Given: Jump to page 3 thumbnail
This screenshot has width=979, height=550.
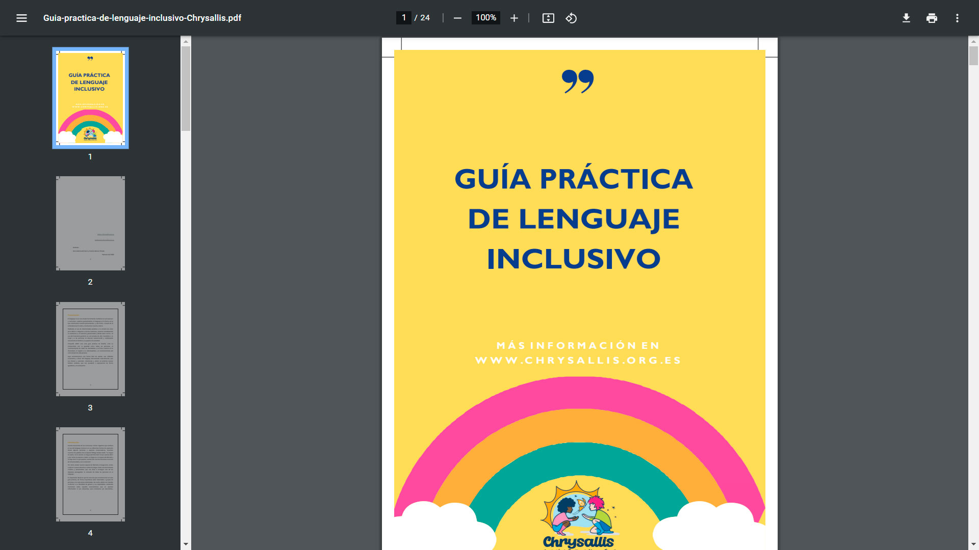Looking at the screenshot, I should pos(90,349).
